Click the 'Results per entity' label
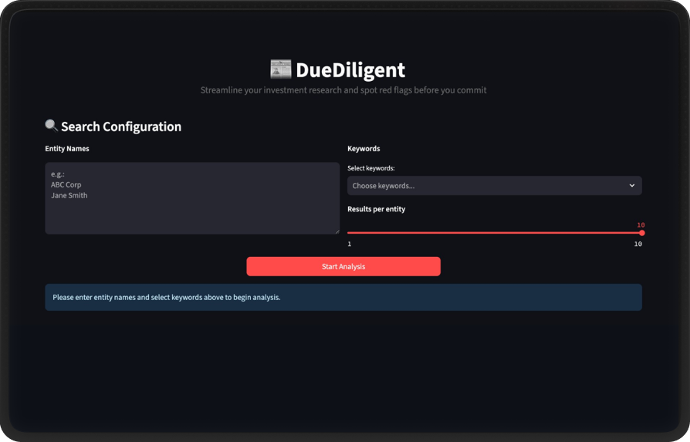The image size is (690, 442). [x=376, y=209]
